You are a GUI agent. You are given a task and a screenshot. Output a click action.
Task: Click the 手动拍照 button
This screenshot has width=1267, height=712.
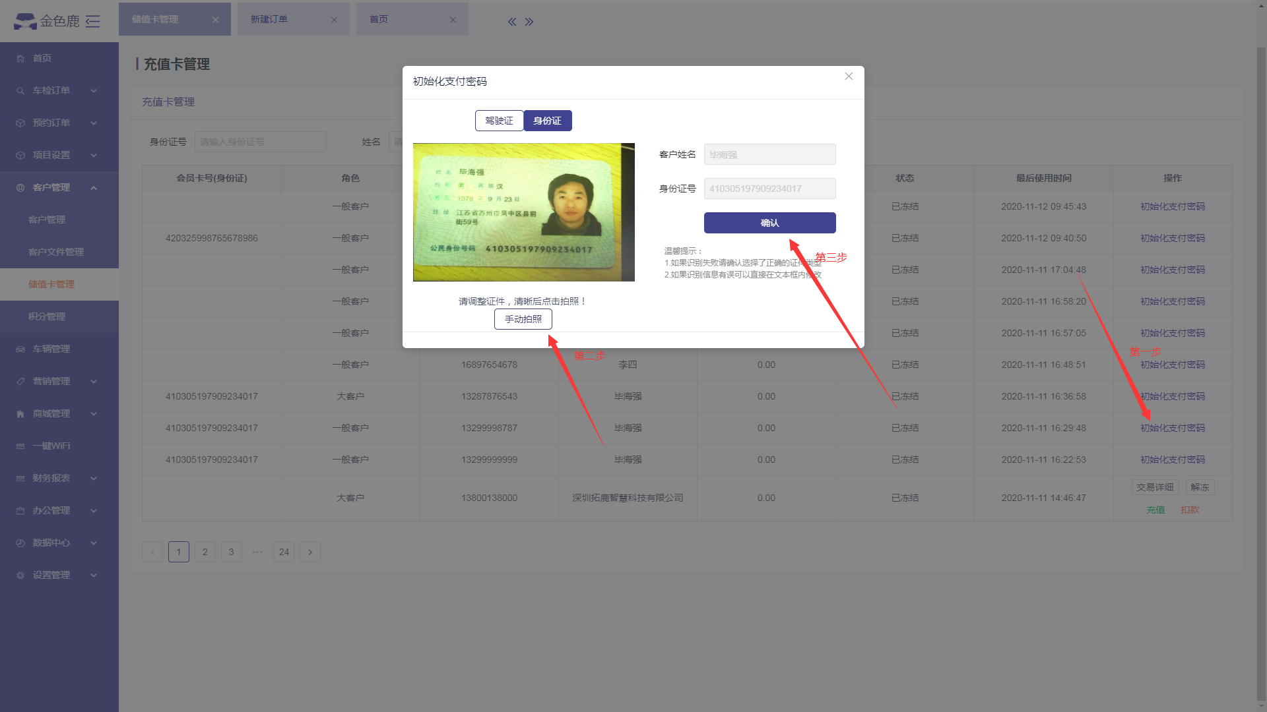523,319
